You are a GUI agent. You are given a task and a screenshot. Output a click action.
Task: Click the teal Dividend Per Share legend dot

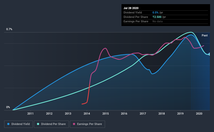(38, 124)
